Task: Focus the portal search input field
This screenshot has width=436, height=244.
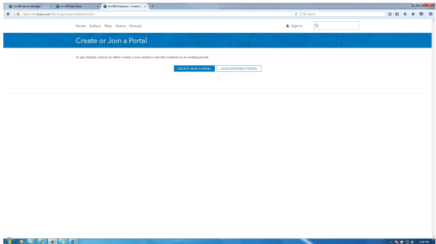Action: point(336,26)
